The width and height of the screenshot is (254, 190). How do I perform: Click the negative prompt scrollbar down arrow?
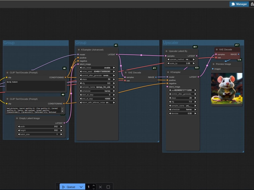pos(62,111)
